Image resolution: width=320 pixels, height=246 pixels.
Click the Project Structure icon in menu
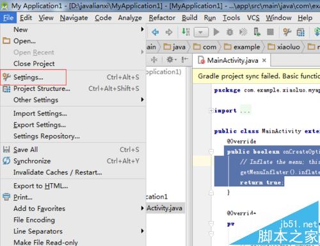point(6,88)
